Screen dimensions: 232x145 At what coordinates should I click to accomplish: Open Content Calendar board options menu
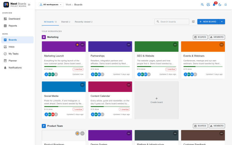click(129, 85)
